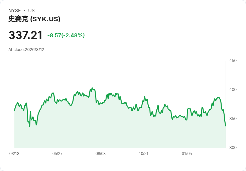Image resolution: width=246 pixels, height=171 pixels.
Task: Select the 10/21 date marker
Action: pyautogui.click(x=144, y=154)
